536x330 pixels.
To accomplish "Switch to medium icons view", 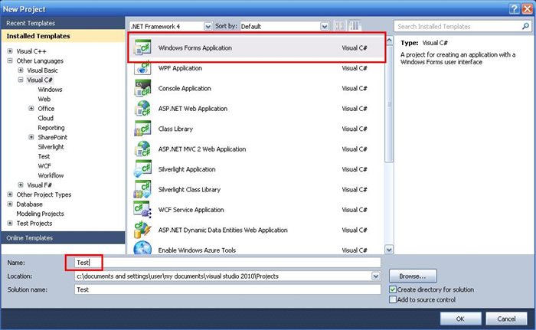I will tap(355, 26).
